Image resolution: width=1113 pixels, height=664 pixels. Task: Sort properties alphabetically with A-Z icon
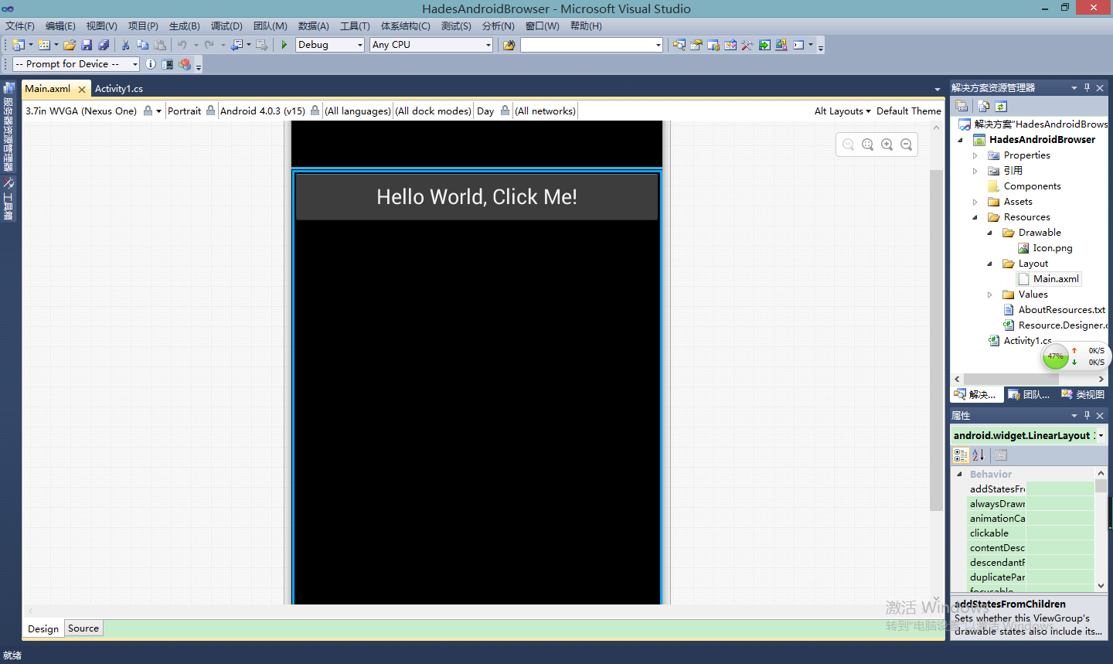979,455
